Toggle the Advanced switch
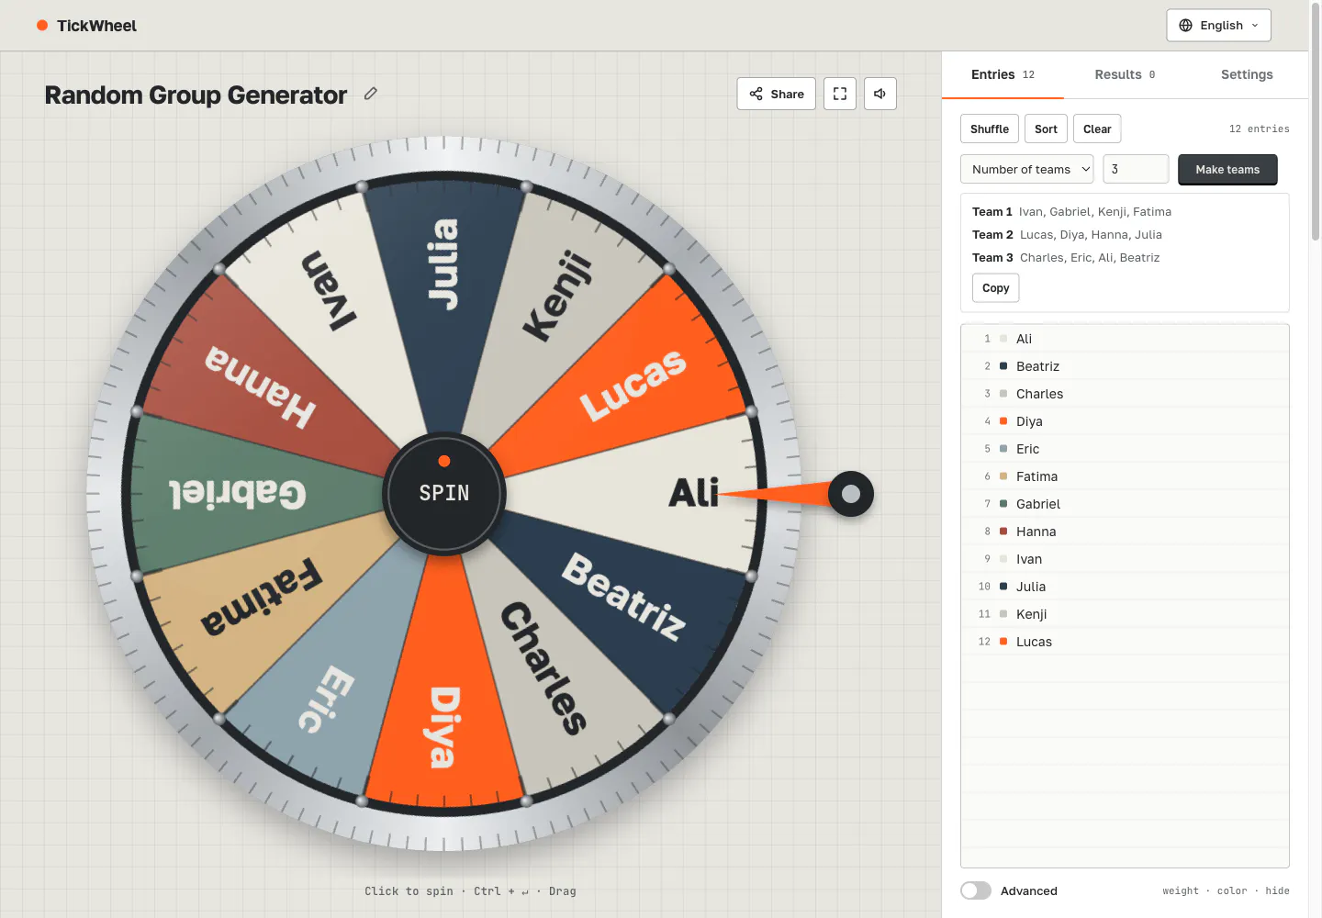 click(x=976, y=890)
